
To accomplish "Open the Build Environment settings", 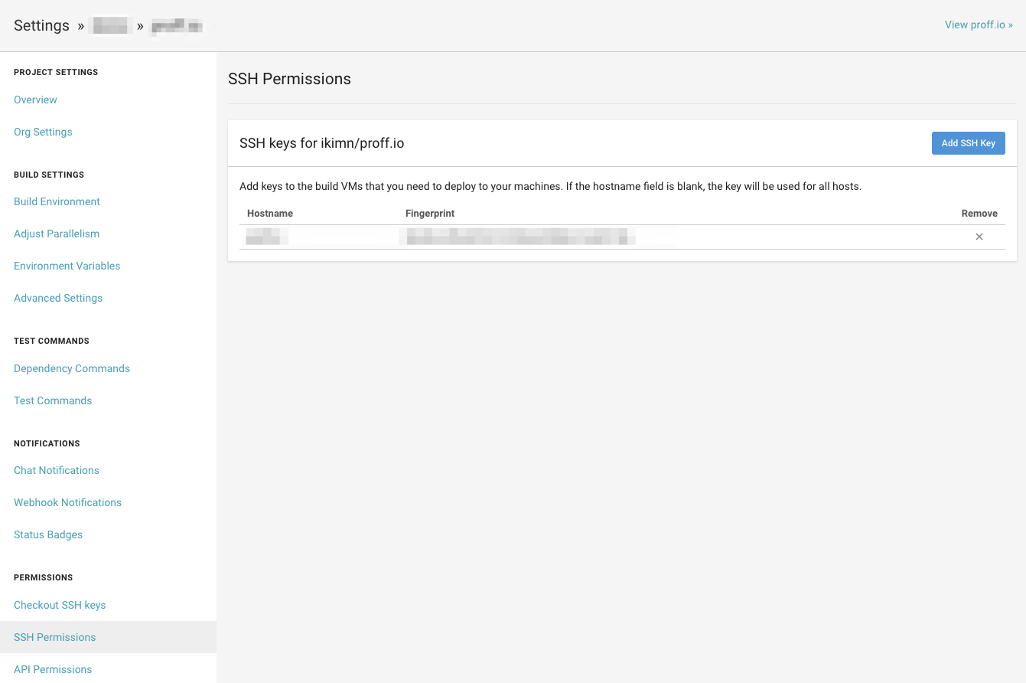I will (57, 201).
